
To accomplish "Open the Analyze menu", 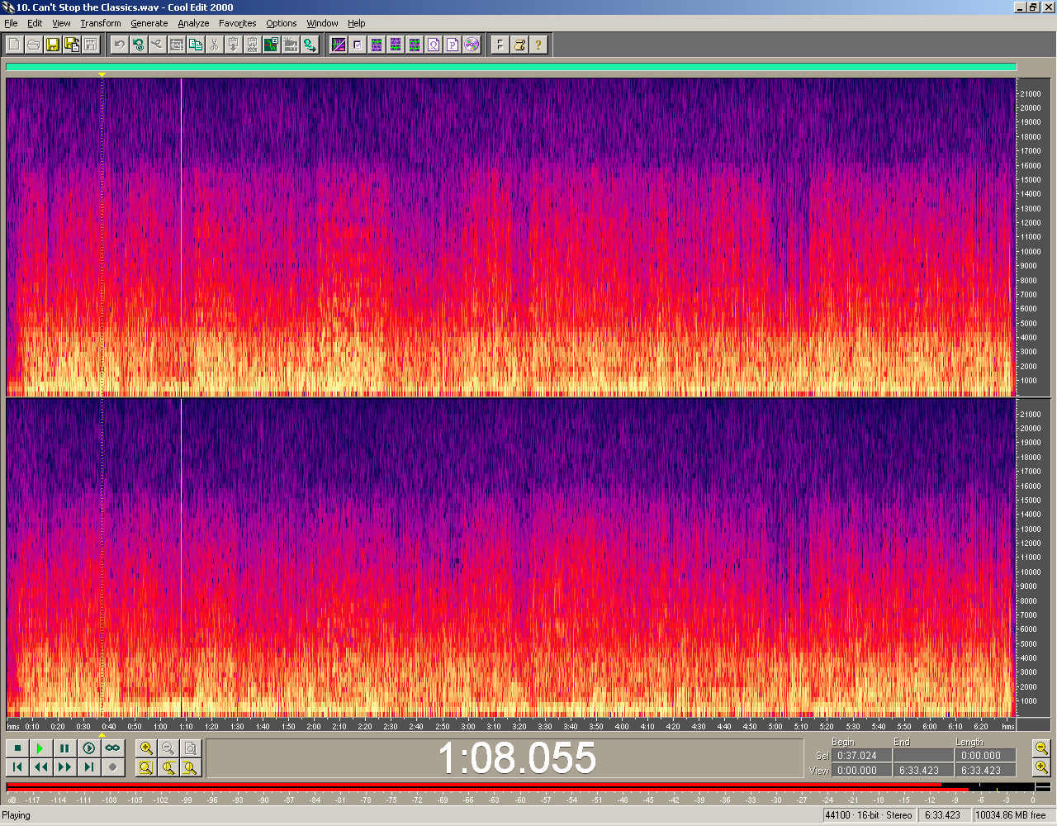I will [x=193, y=23].
